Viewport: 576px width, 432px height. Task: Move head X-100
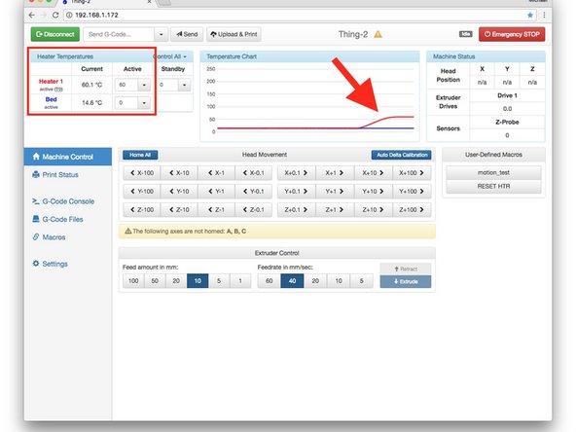click(142, 172)
